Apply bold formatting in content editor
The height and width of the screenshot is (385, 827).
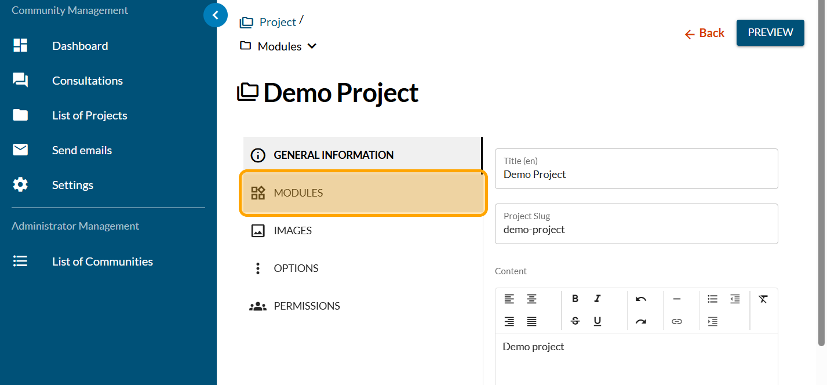pyautogui.click(x=575, y=299)
